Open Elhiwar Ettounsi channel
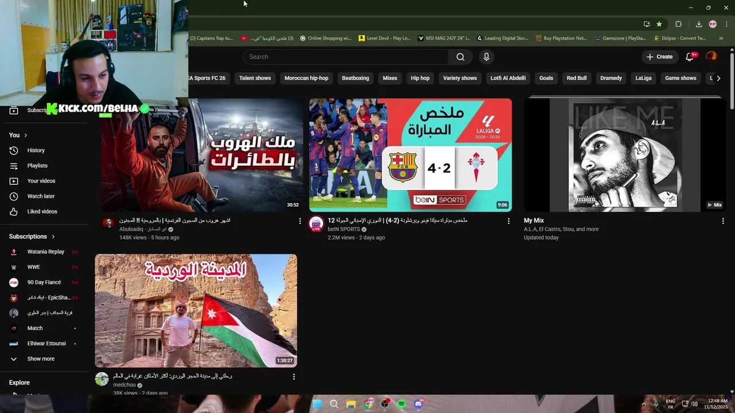 [47, 344]
